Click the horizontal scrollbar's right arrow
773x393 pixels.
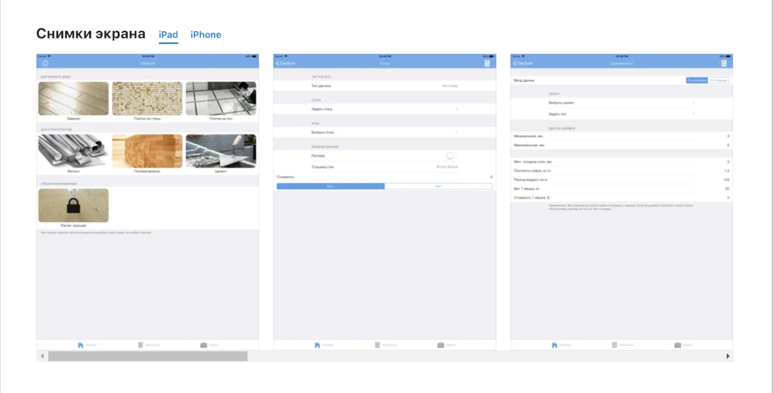pos(728,356)
